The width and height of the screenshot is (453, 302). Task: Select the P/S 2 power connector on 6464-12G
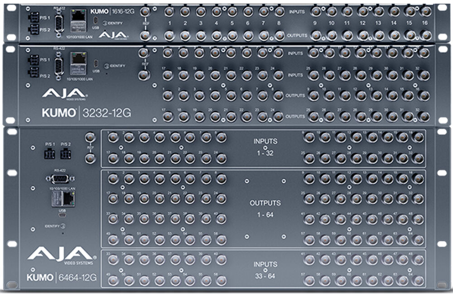[66, 154]
